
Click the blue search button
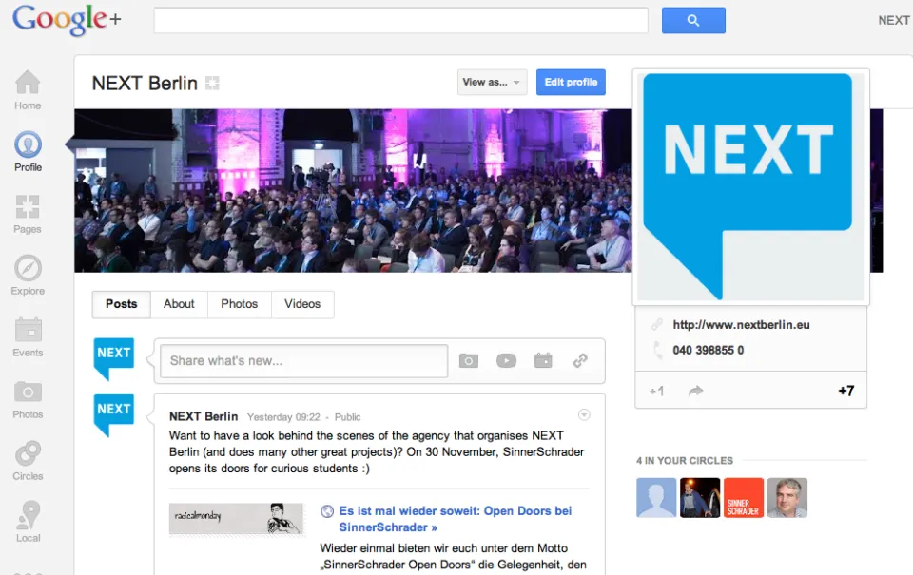[693, 20]
